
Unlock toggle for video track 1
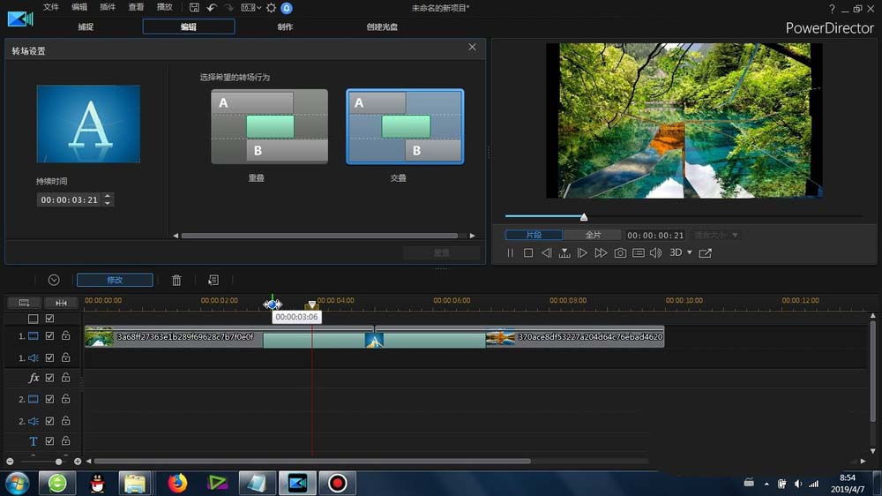point(65,336)
